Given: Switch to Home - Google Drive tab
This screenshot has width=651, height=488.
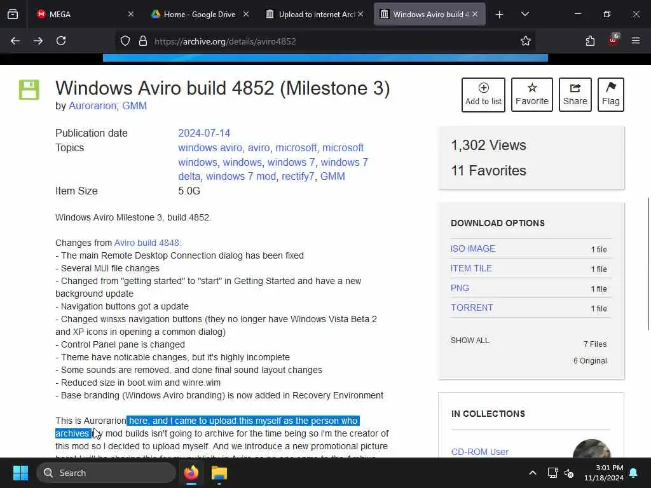Looking at the screenshot, I should tap(199, 14).
